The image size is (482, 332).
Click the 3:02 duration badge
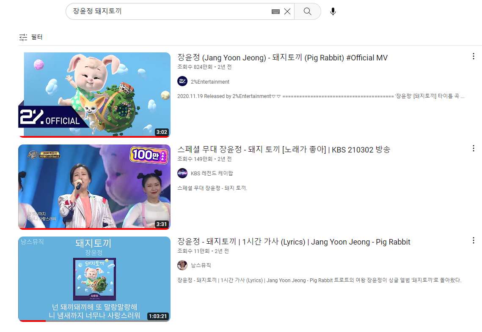pos(162,132)
